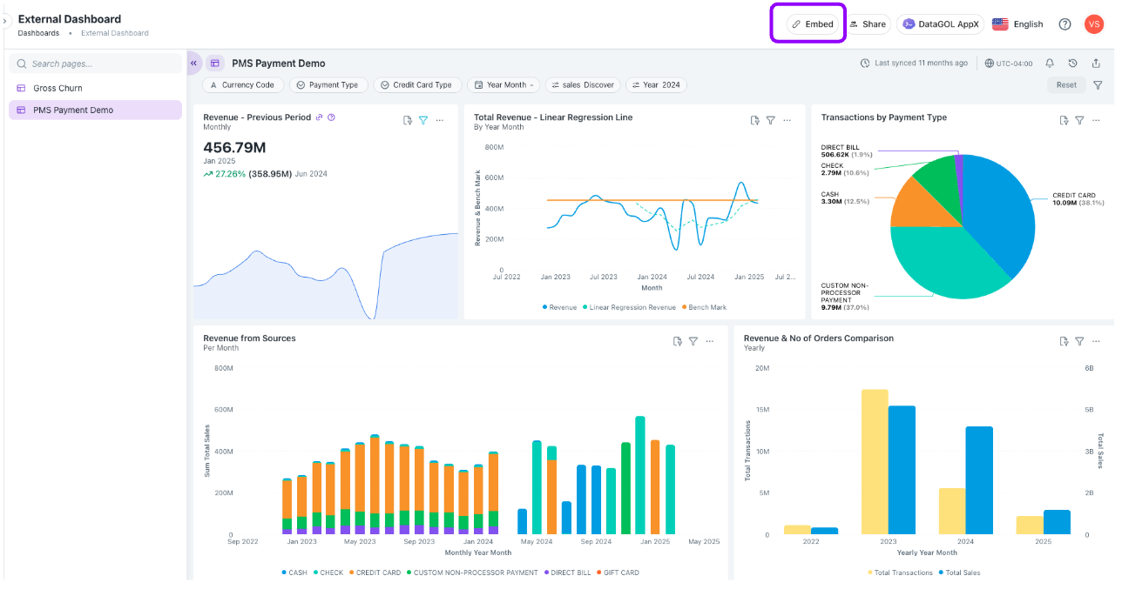Click the Dashboards breadcrumb link
Screen dimensions: 1122x596
click(38, 33)
